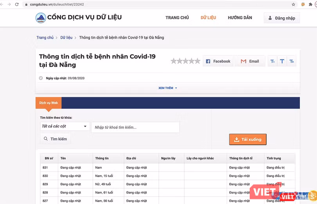This screenshot has height=204, width=317.
Task: Increase font size with T+ icon
Action: [292, 61]
